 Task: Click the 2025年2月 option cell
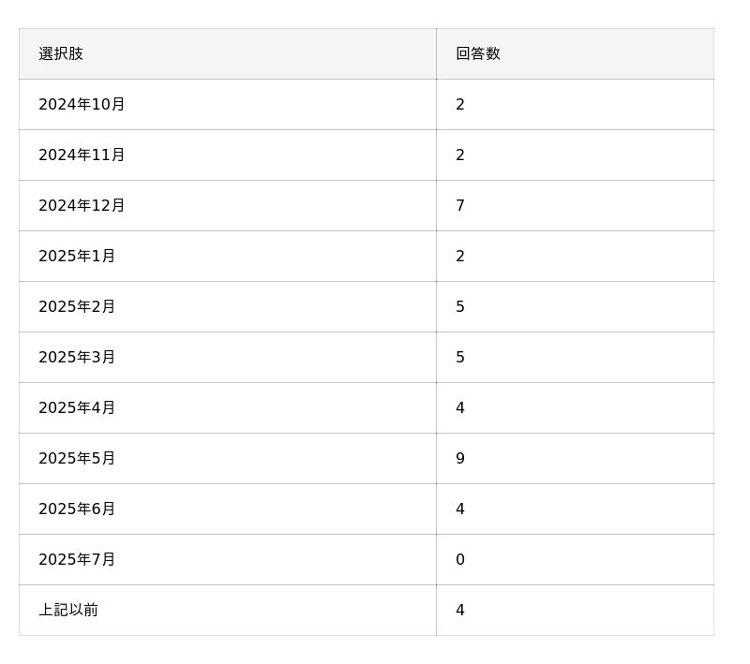77,307
